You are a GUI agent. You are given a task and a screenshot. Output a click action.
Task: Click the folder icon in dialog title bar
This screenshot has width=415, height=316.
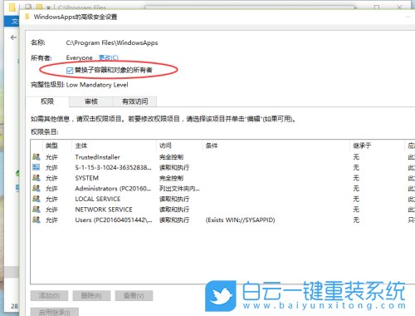(x=27, y=17)
